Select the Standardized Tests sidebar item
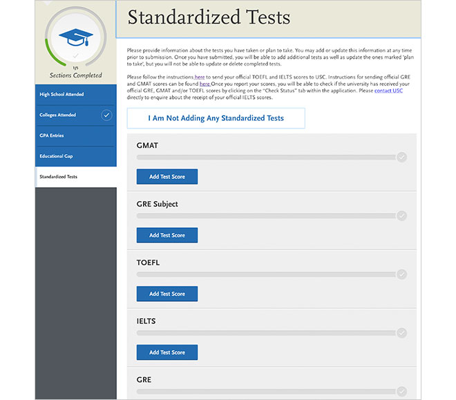456x400 pixels. coord(59,177)
